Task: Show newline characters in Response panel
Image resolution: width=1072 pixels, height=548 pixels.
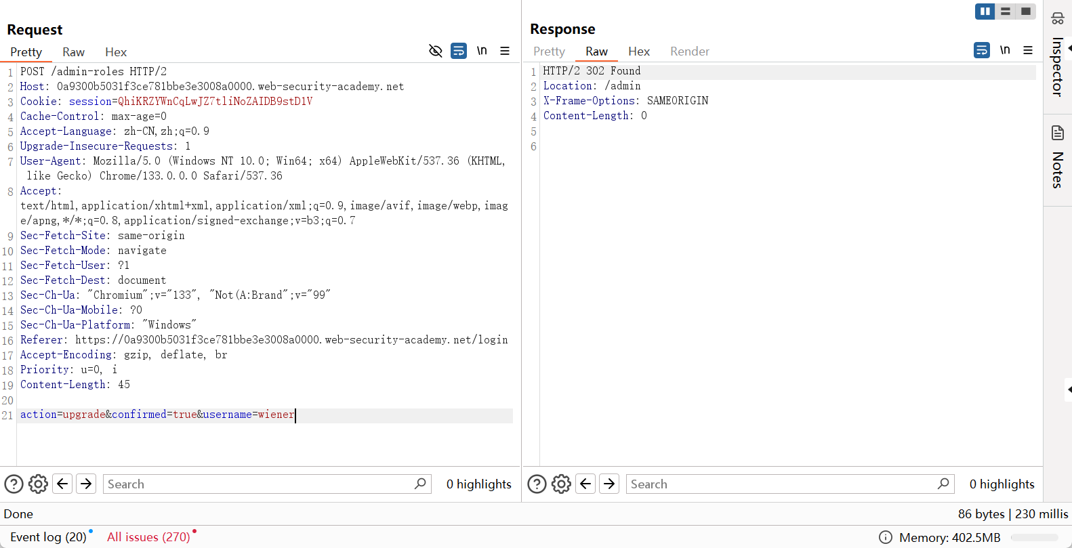Action: click(x=1005, y=50)
